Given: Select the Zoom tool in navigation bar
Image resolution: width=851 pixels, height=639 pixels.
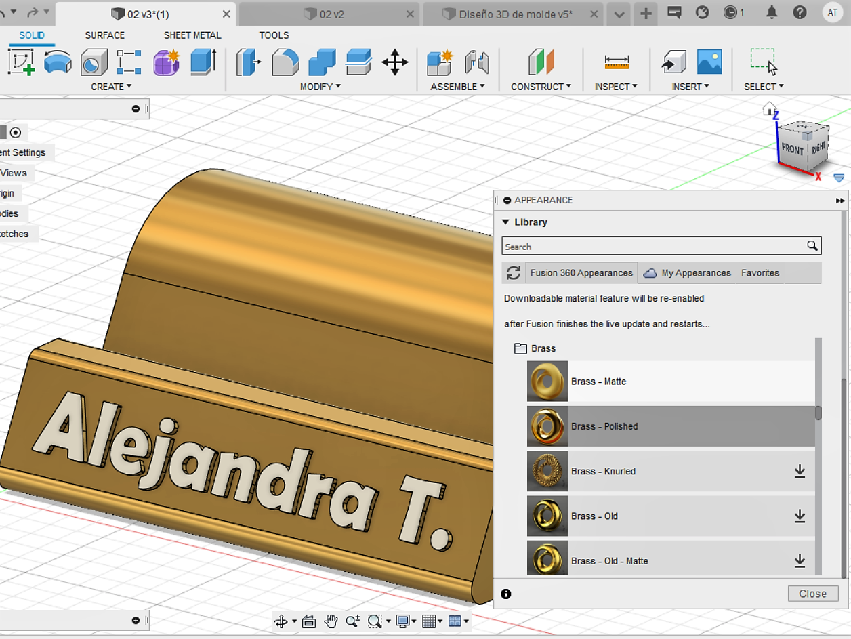Looking at the screenshot, I should pyautogui.click(x=353, y=621).
